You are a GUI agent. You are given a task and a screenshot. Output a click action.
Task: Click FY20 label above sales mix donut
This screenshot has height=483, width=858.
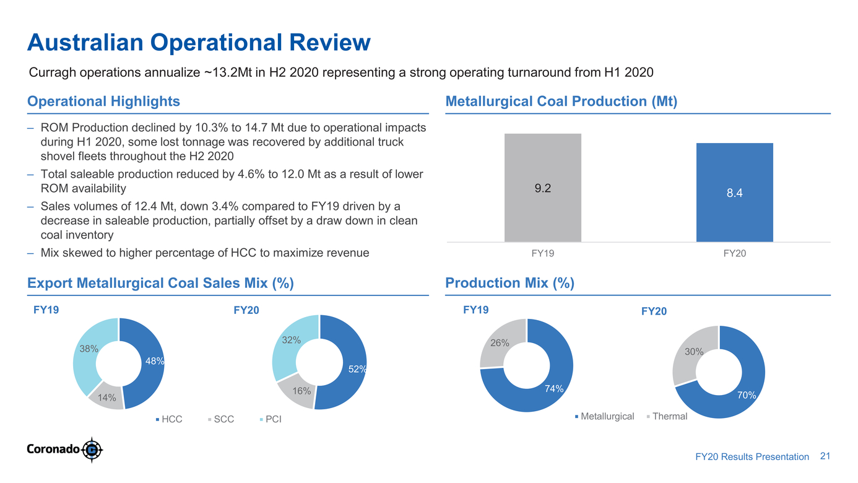pyautogui.click(x=246, y=311)
